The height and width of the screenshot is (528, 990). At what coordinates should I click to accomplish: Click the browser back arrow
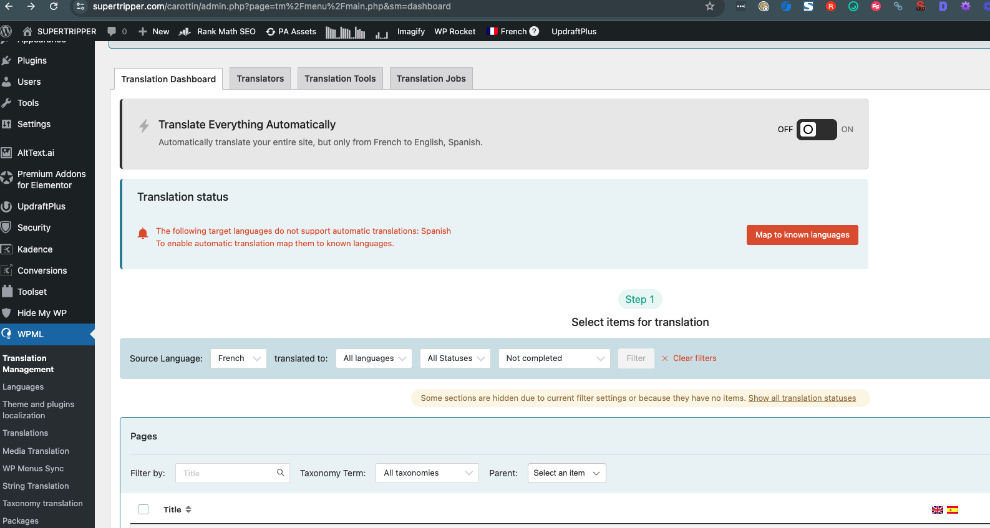pyautogui.click(x=9, y=6)
